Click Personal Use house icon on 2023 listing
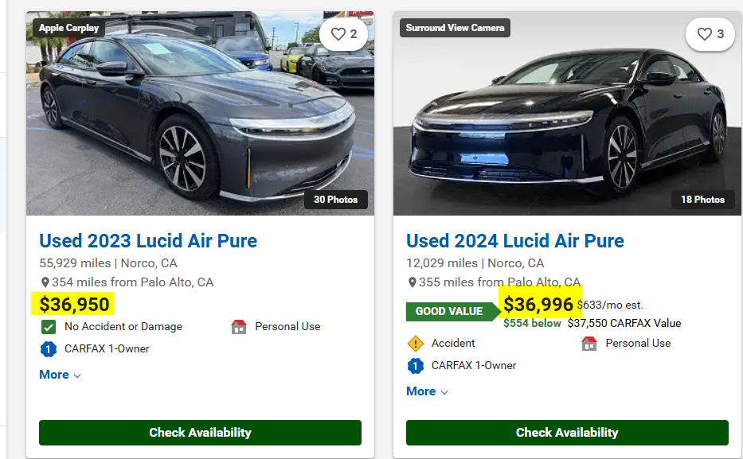This screenshot has height=459, width=743. pos(239,326)
